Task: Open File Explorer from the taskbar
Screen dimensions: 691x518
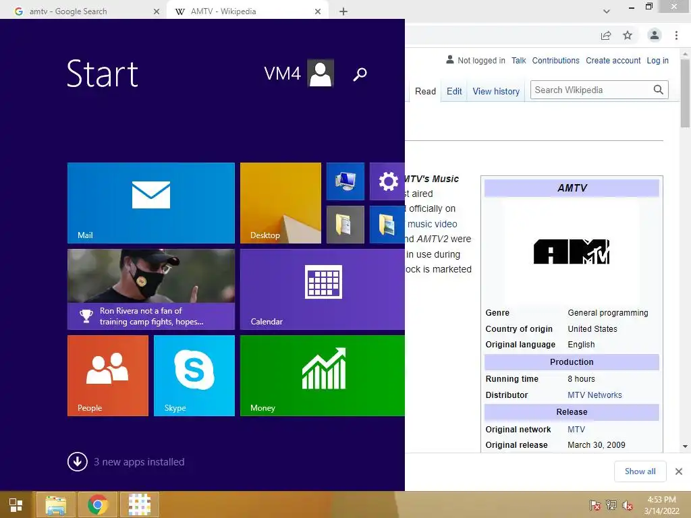Action: coord(55,505)
